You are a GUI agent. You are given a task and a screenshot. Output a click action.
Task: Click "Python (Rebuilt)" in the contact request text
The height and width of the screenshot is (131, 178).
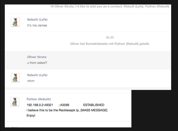pyautogui.click(x=157, y=6)
